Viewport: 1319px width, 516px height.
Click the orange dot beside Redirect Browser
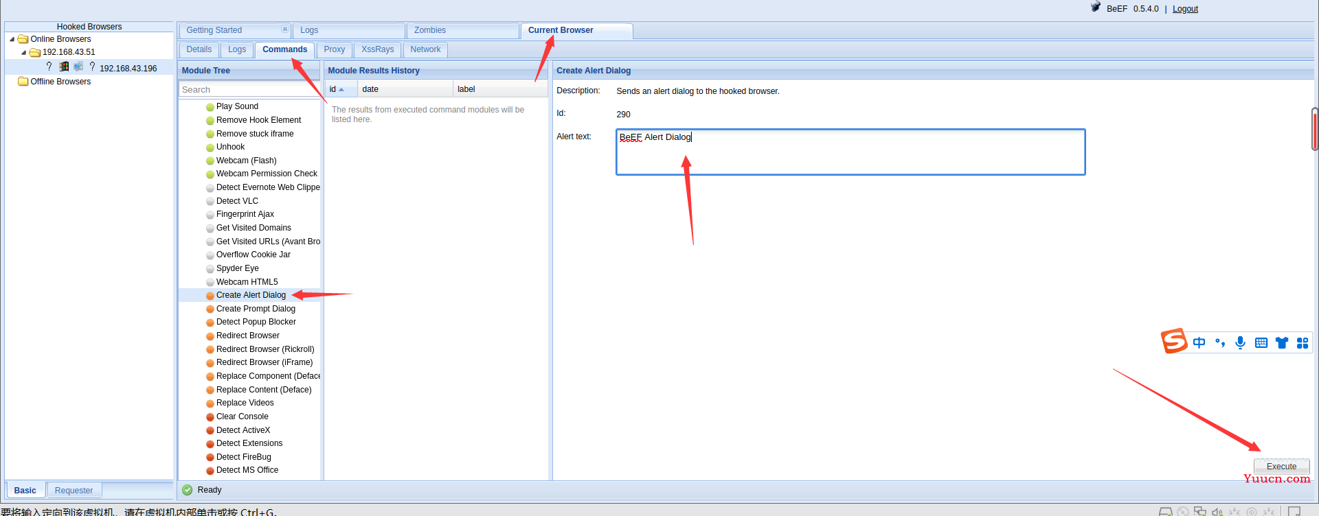click(210, 336)
